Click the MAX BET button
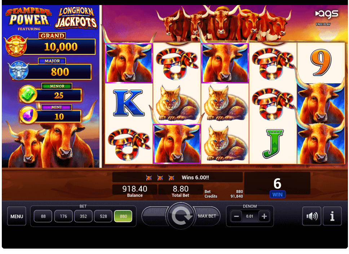Viewport: 349px width, 254px height. coord(207,216)
